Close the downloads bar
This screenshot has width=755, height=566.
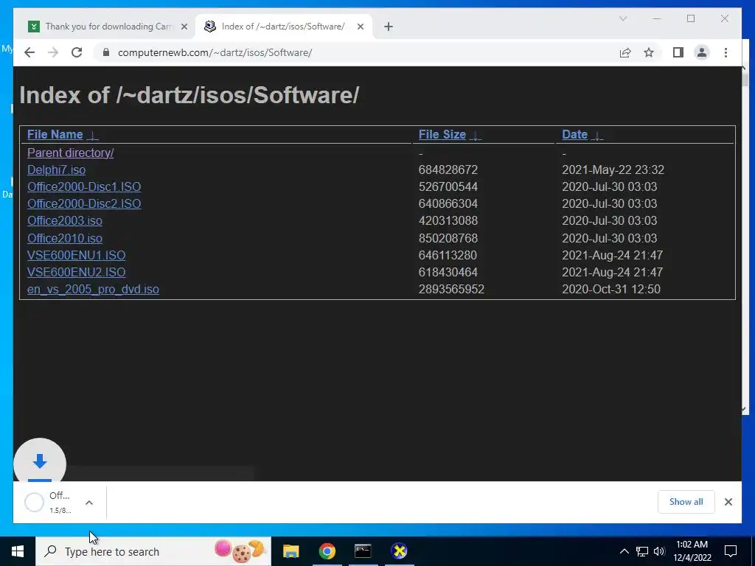[728, 502]
